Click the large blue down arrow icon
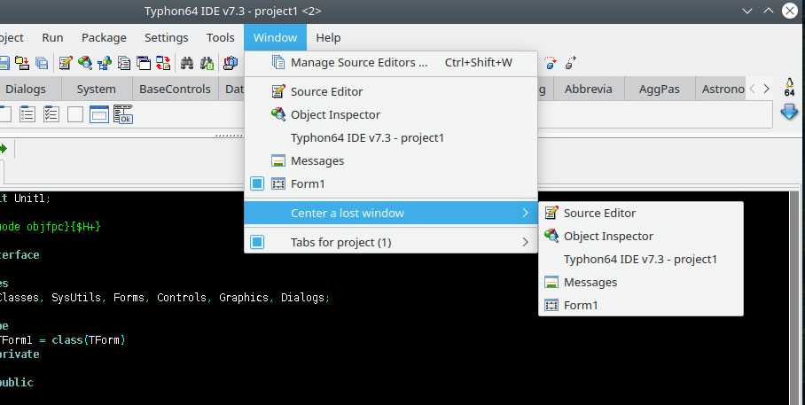 [x=789, y=112]
